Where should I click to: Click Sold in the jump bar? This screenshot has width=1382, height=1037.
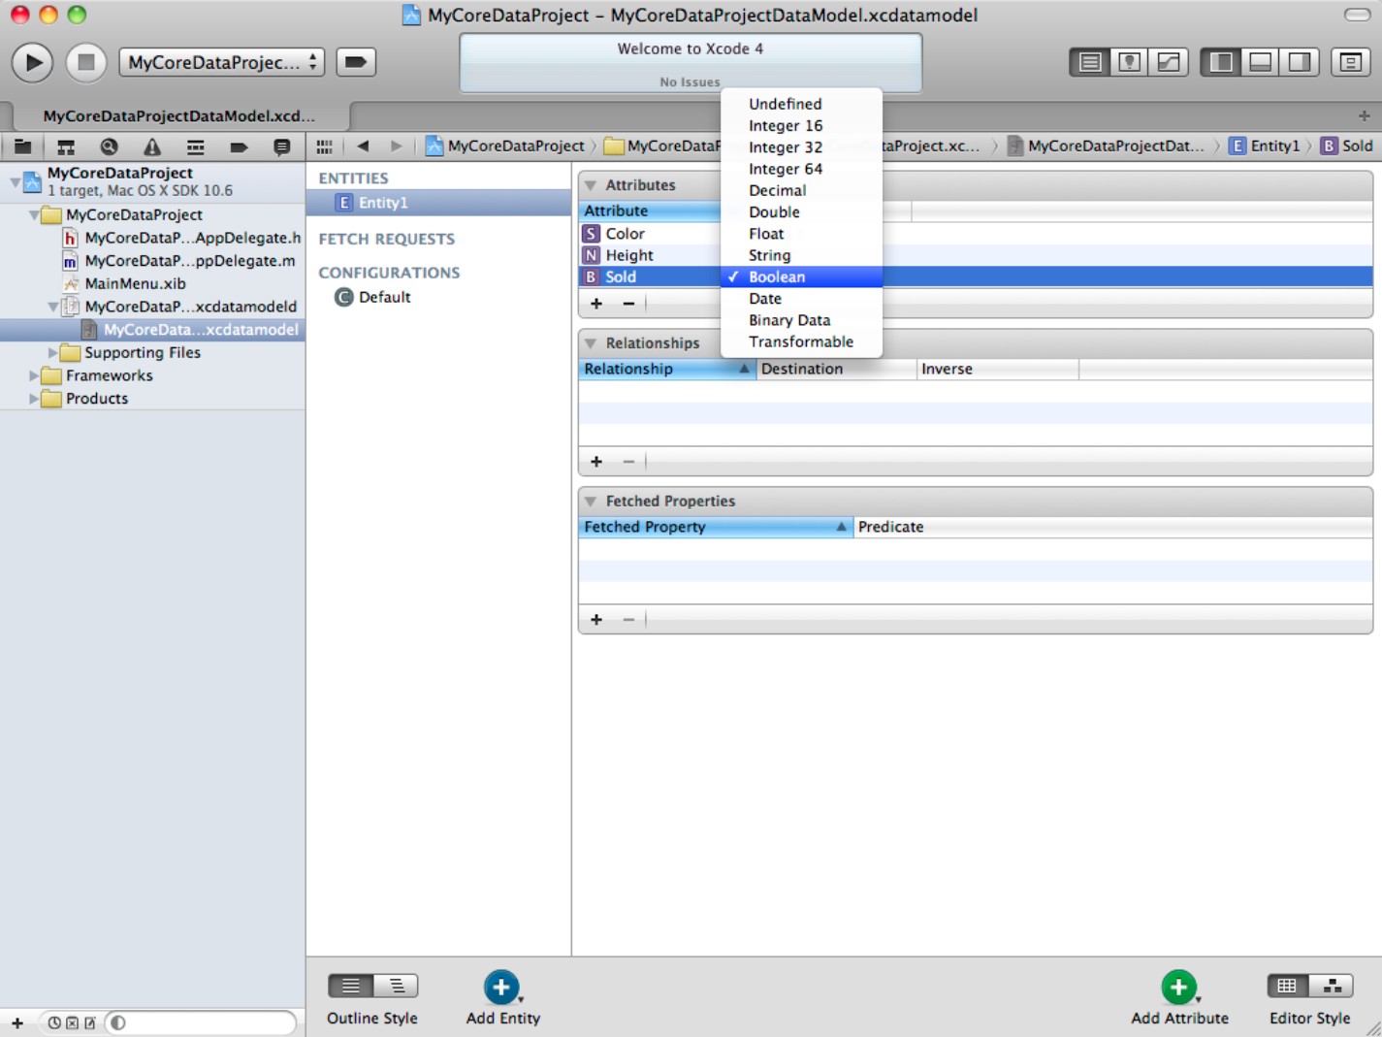click(x=1347, y=146)
